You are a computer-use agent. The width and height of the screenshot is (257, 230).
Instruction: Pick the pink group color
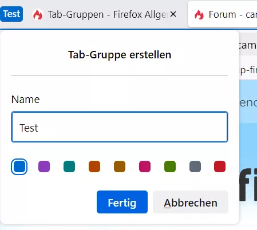pyautogui.click(x=145, y=166)
